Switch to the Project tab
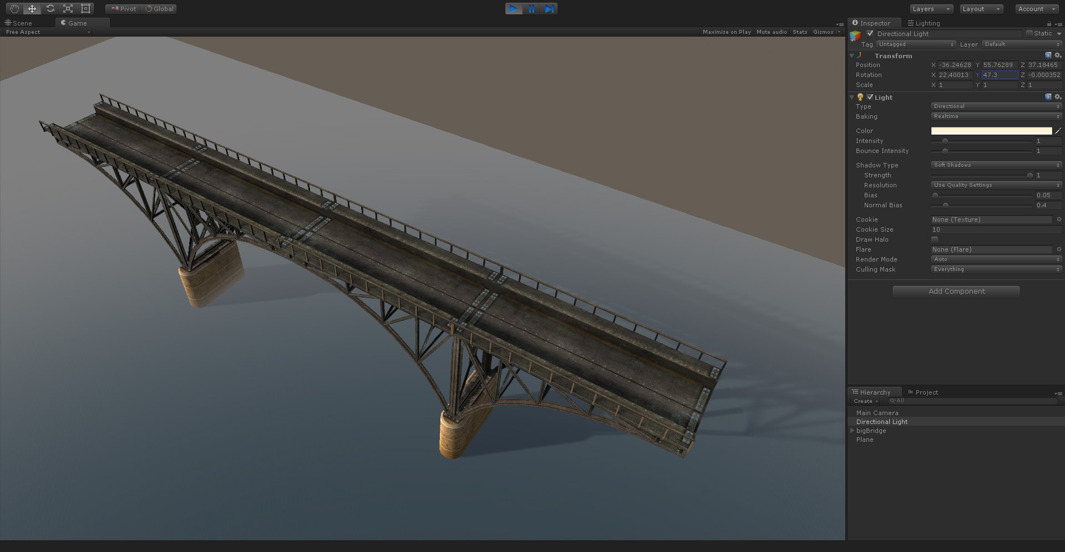Image resolution: width=1065 pixels, height=552 pixels. tap(922, 392)
